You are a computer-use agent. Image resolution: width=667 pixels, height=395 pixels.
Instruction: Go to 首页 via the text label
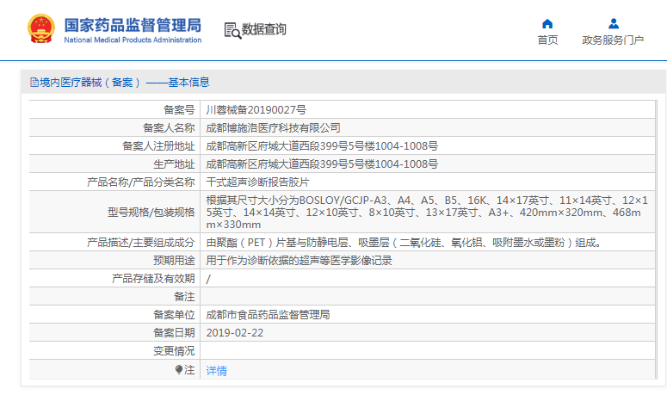[x=547, y=40]
